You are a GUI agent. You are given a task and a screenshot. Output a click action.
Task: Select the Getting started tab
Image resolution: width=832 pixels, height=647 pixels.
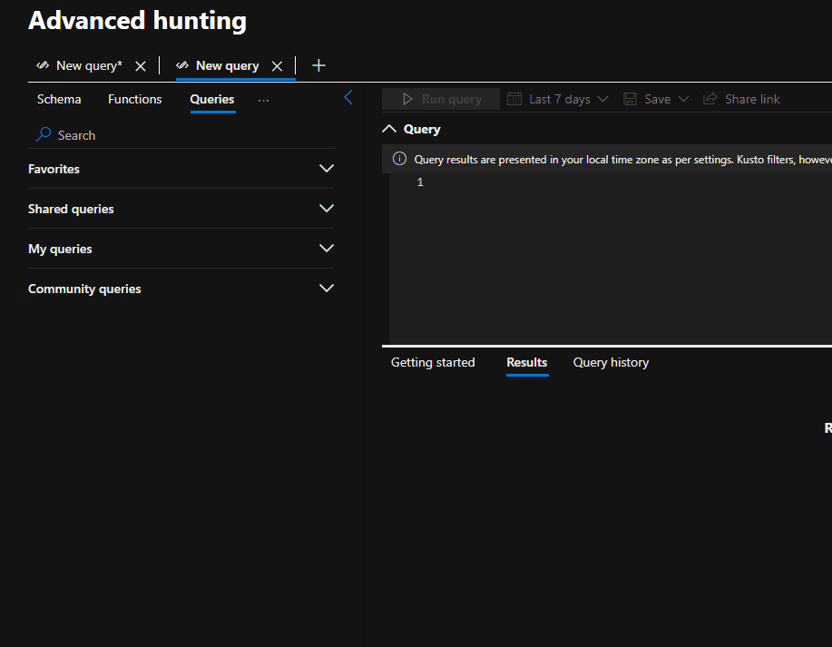pos(432,362)
